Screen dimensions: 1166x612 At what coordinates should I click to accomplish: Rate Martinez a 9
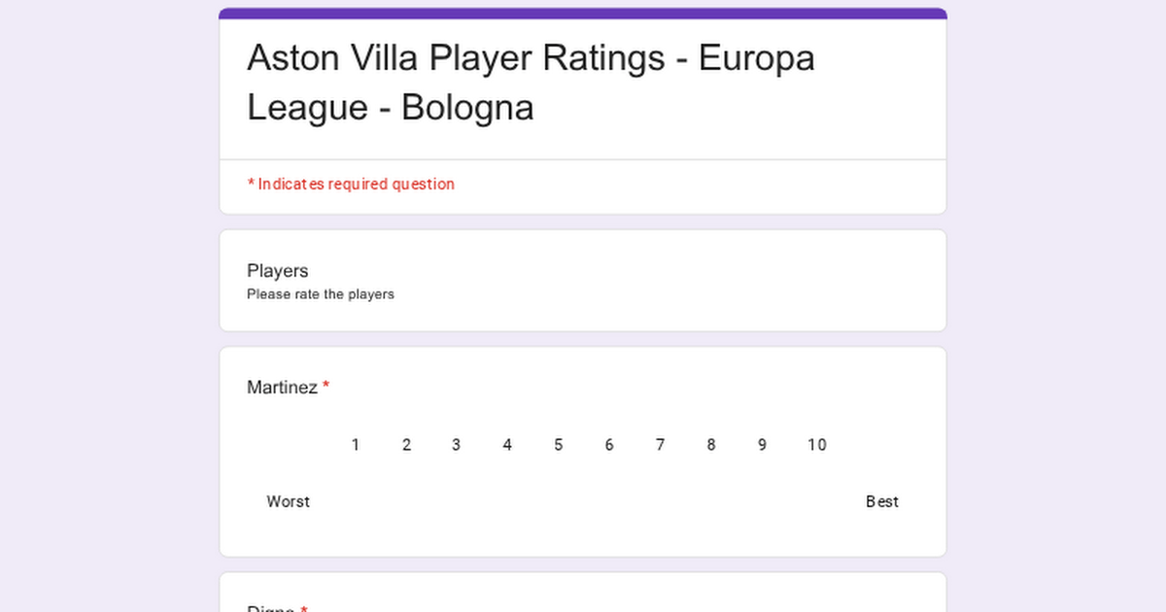[x=763, y=501]
